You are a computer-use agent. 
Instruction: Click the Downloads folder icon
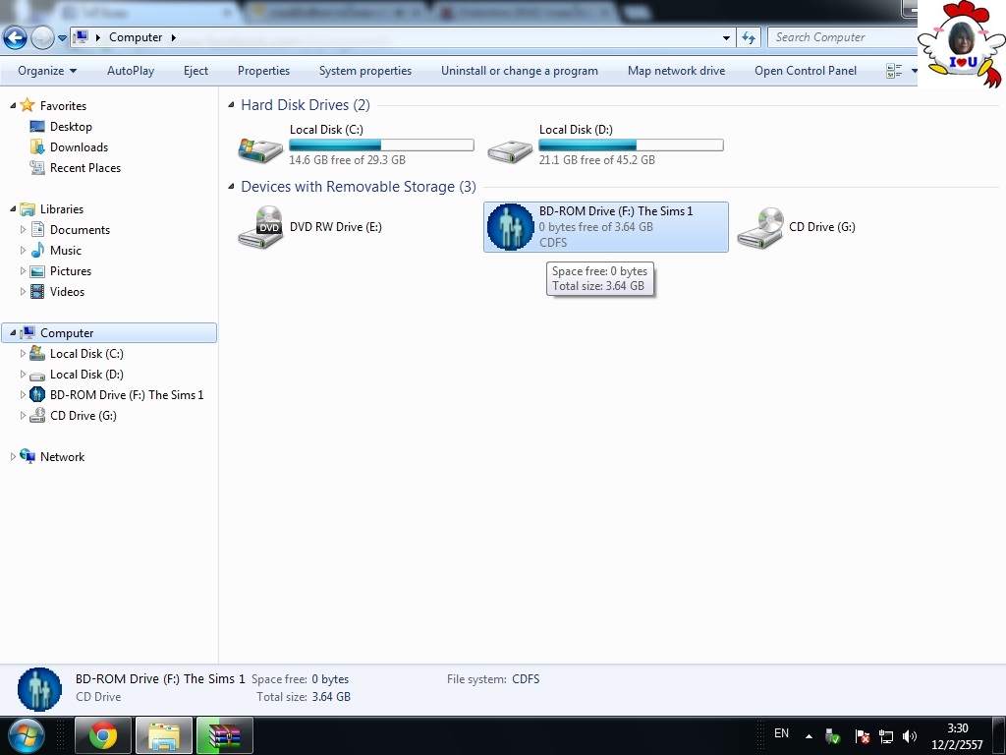tap(37, 147)
